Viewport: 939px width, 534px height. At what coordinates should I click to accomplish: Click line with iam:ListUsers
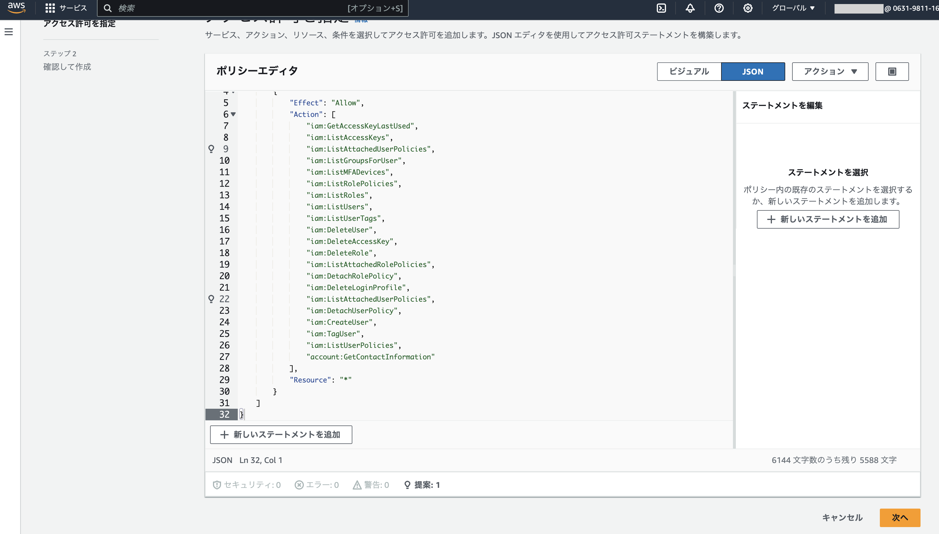339,207
